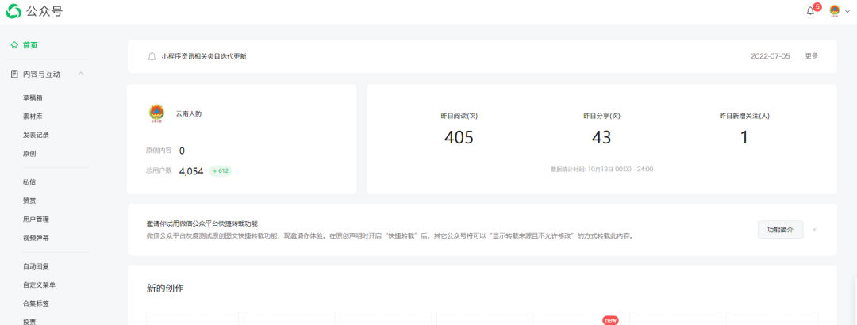Open 用户管理 in the sidebar
857x325 pixels.
[x=36, y=219]
